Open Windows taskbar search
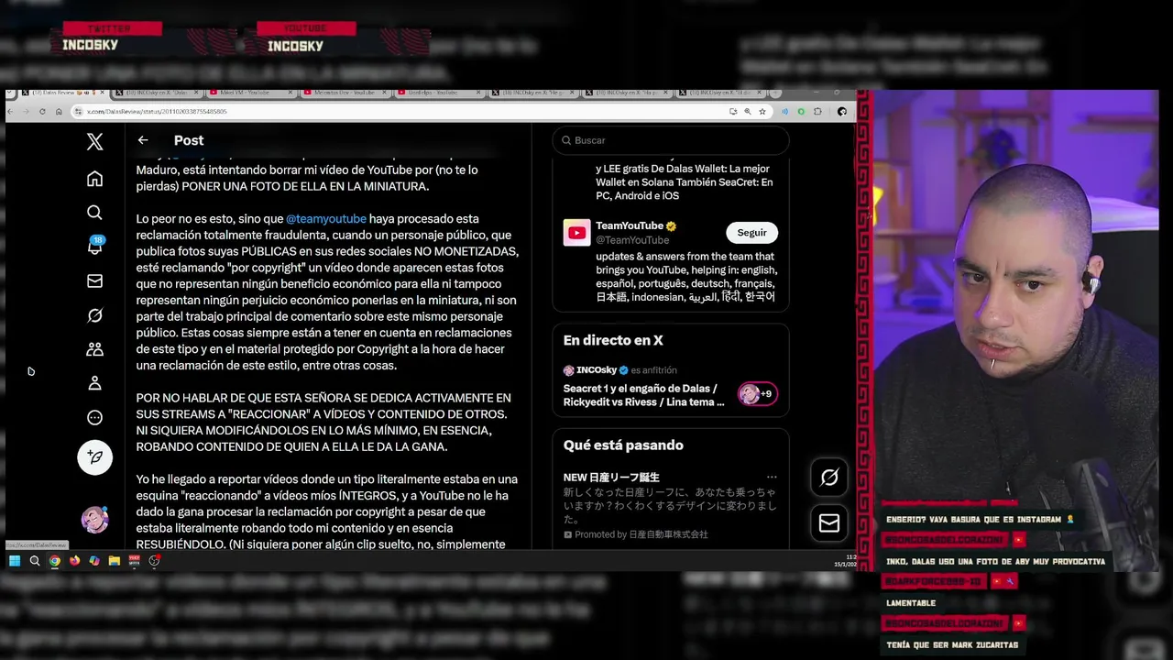 [x=35, y=561]
